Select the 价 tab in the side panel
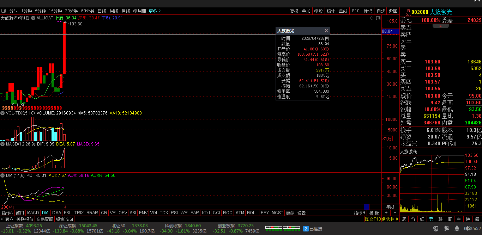The height and width of the screenshot is (235, 482). [x=413, y=219]
